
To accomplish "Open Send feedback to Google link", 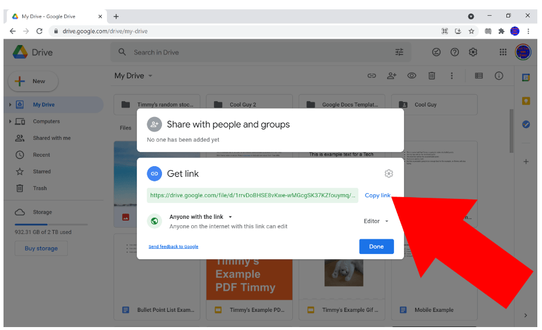I will [173, 247].
